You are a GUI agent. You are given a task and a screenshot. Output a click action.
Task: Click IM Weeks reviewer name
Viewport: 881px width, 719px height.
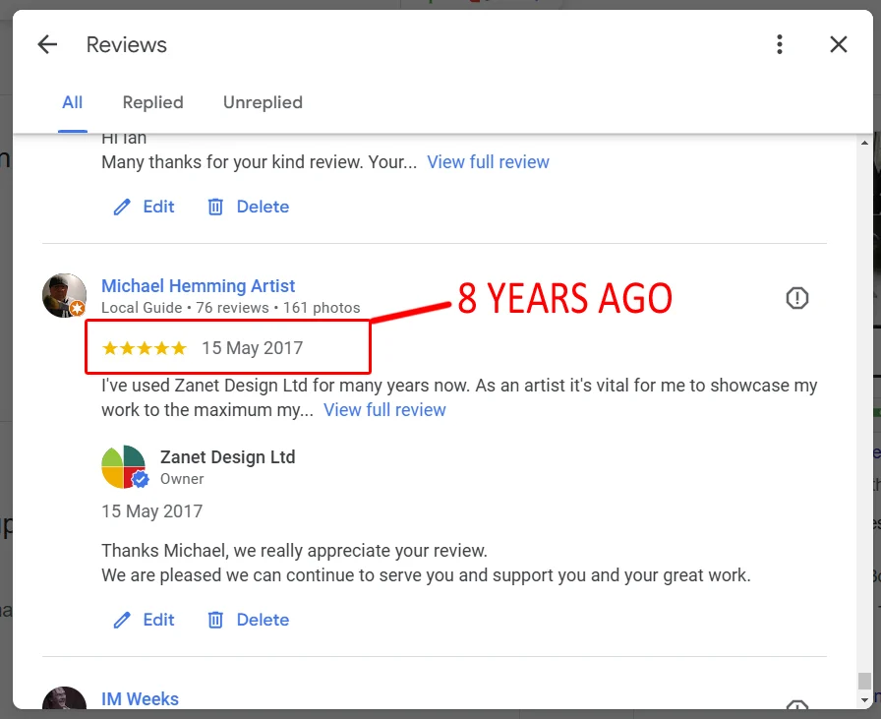(x=141, y=698)
